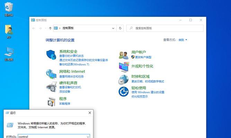Click the Run dialog title icon

pos(7,113)
